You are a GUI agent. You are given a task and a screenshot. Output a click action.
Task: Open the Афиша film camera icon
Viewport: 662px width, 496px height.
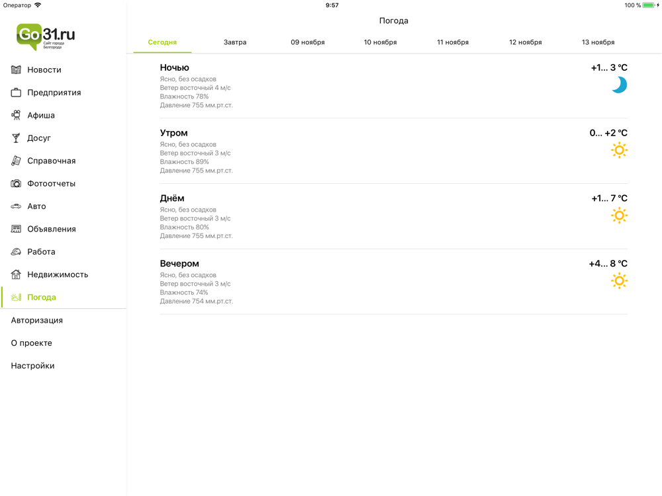[x=16, y=115]
